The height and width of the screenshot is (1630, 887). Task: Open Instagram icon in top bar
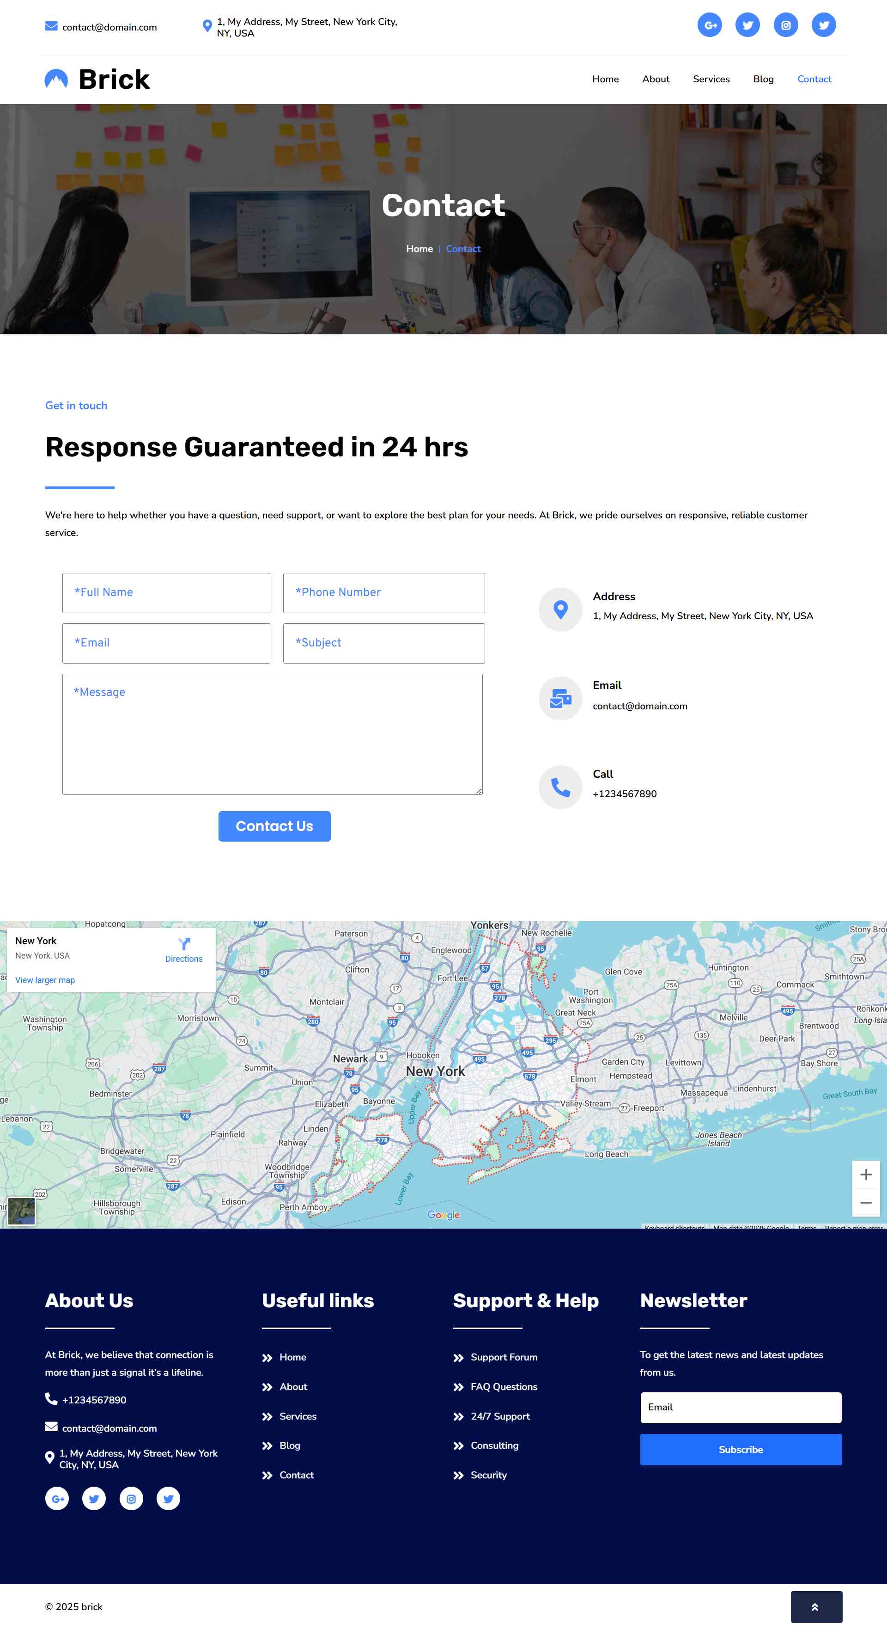coord(785,25)
